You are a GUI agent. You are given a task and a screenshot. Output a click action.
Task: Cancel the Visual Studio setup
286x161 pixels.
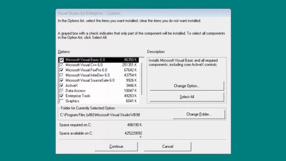(168, 146)
